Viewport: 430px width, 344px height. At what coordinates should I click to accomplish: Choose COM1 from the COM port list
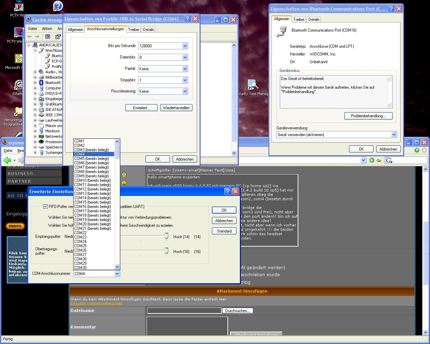(94, 141)
